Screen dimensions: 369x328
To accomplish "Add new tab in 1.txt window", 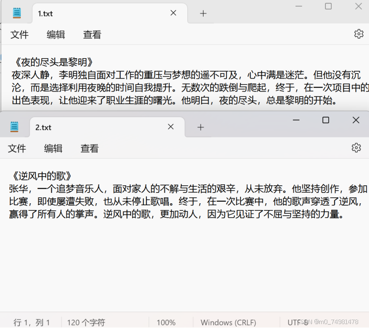I will pos(203,13).
